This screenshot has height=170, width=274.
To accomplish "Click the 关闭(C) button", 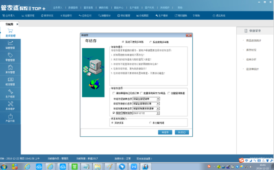I will 182,132.
